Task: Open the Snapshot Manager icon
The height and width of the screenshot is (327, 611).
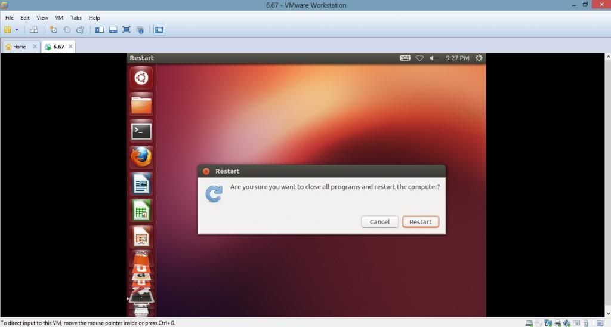Action: click(x=80, y=30)
